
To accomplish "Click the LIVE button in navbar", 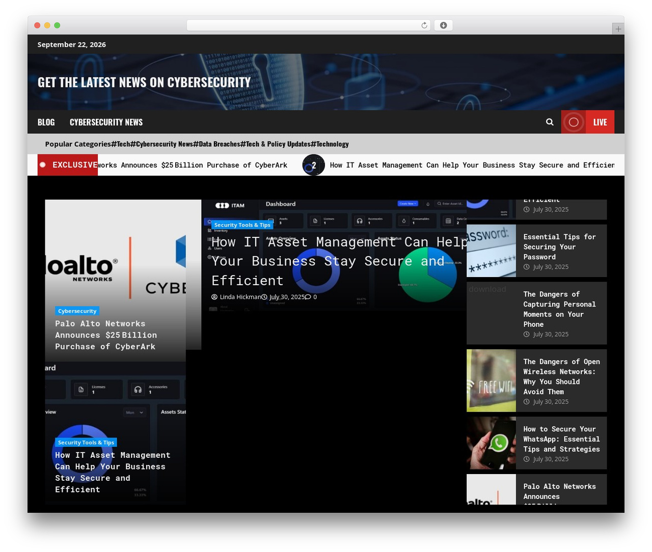I will (x=600, y=122).
